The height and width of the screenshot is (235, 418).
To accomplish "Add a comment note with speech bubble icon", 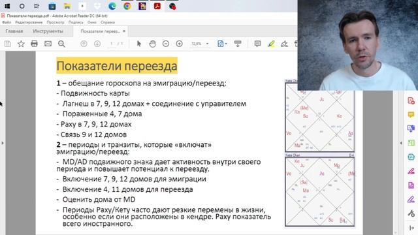I will pos(257,44).
